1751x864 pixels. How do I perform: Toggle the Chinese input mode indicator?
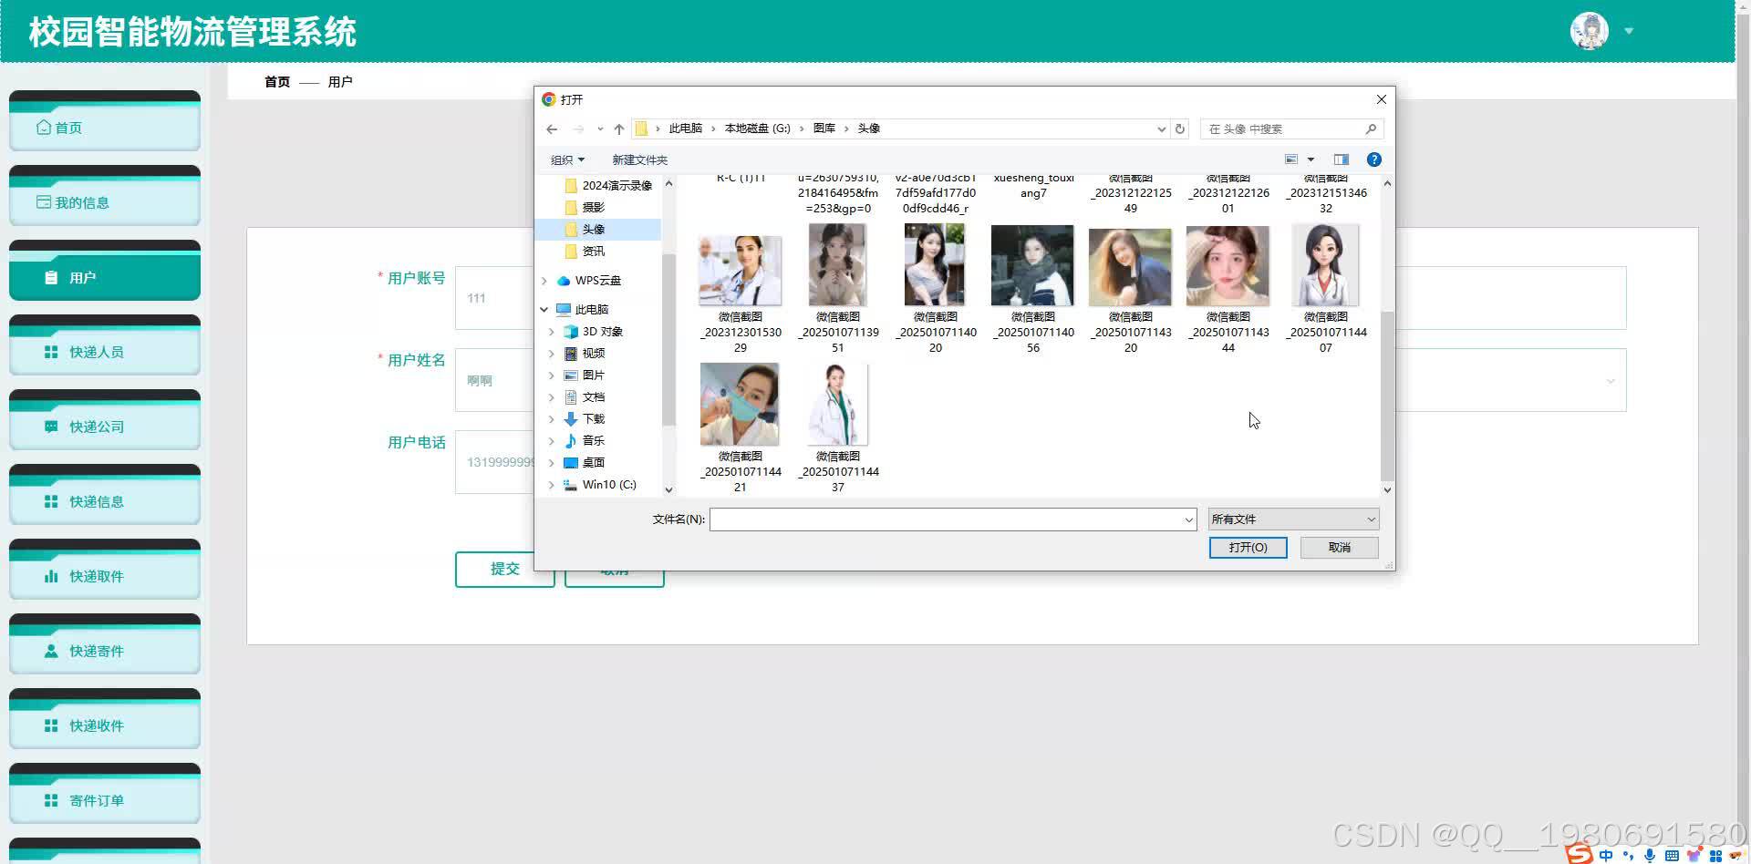coord(1606,856)
